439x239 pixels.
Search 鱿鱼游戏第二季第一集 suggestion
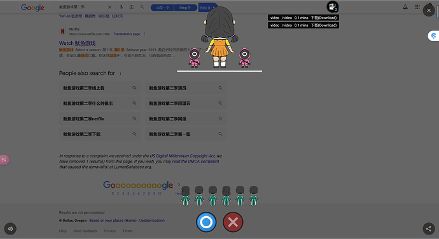click(x=186, y=134)
